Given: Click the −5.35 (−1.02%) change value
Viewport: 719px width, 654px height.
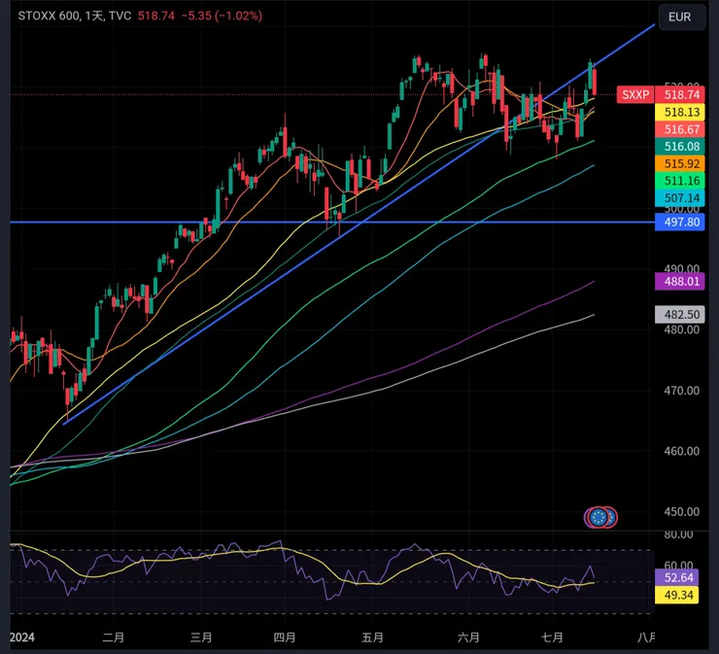Looking at the screenshot, I should coord(222,17).
